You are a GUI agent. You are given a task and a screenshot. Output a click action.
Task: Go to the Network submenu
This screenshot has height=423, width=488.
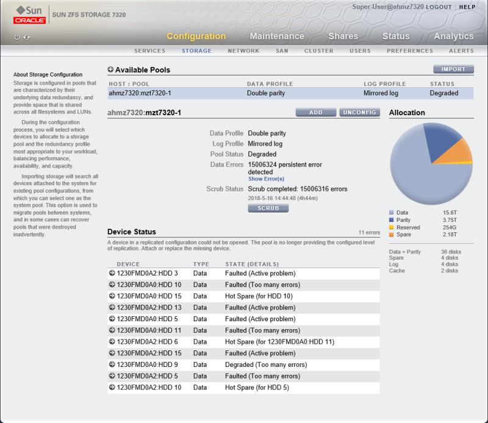243,51
